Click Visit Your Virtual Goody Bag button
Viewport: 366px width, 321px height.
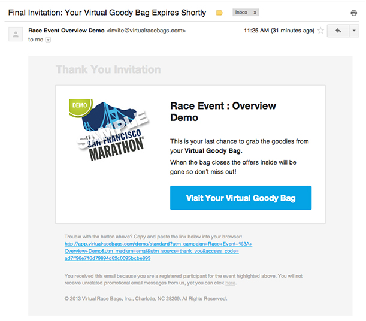241,198
